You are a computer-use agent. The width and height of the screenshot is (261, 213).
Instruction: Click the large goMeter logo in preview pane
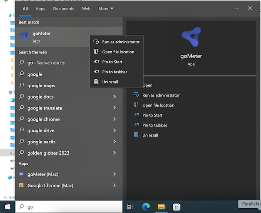[191, 37]
